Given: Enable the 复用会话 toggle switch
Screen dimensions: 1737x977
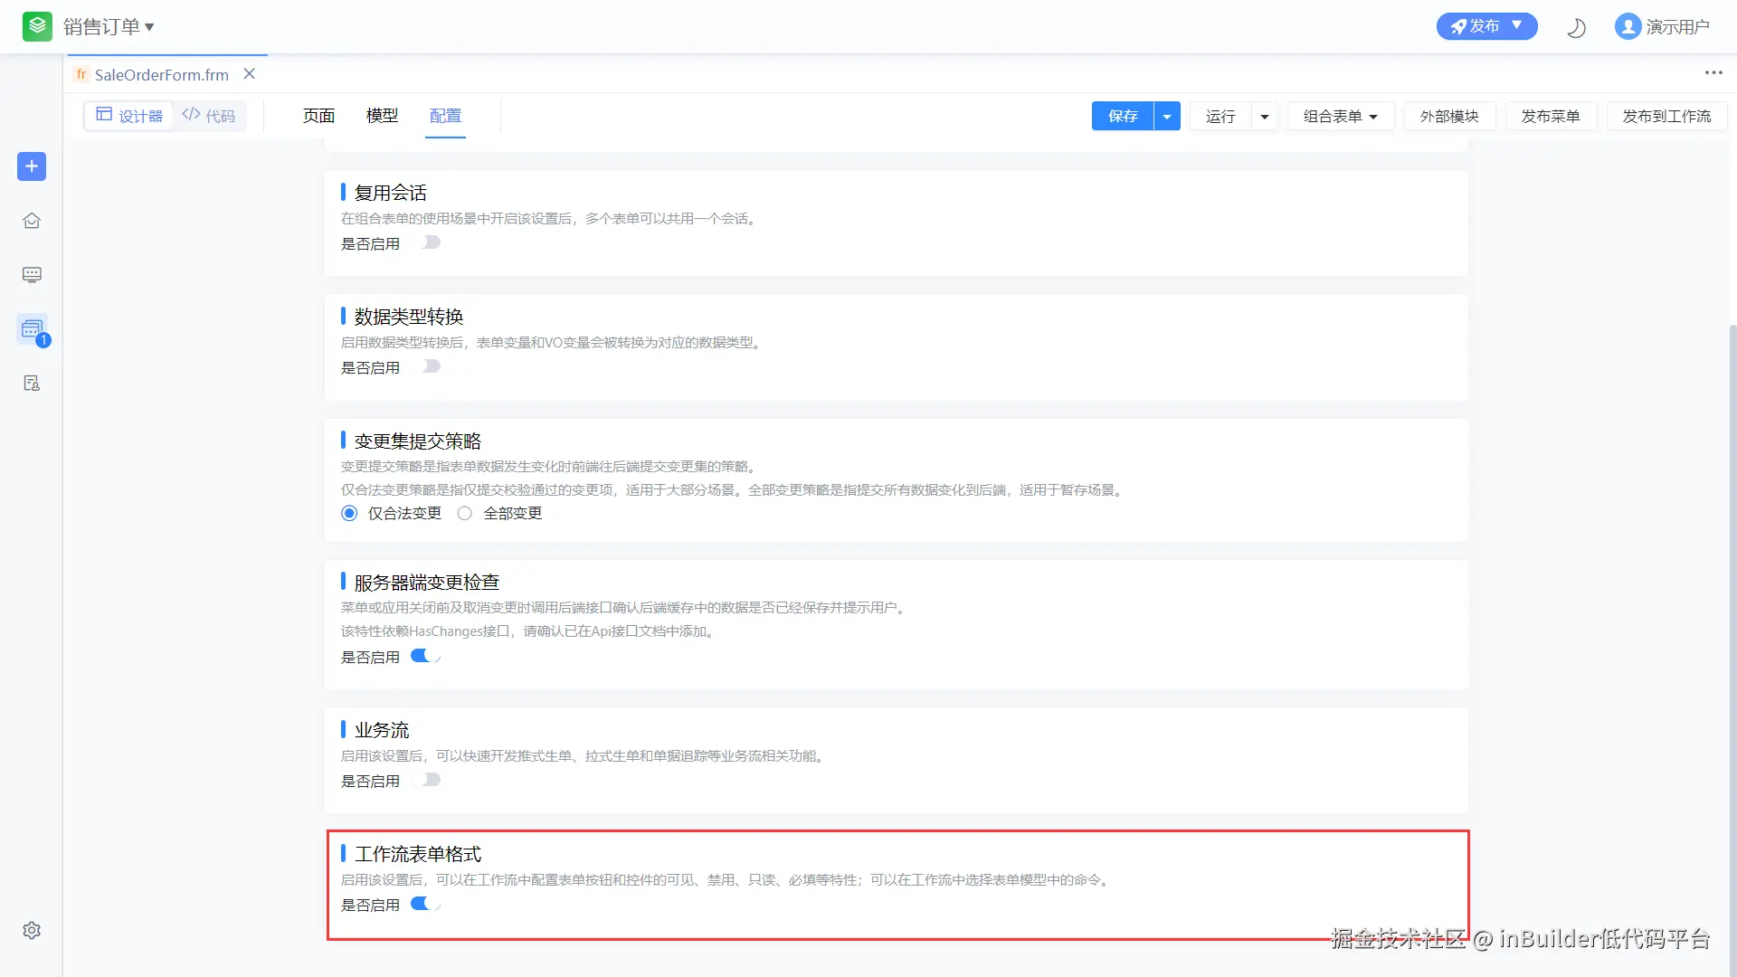Looking at the screenshot, I should pyautogui.click(x=427, y=242).
